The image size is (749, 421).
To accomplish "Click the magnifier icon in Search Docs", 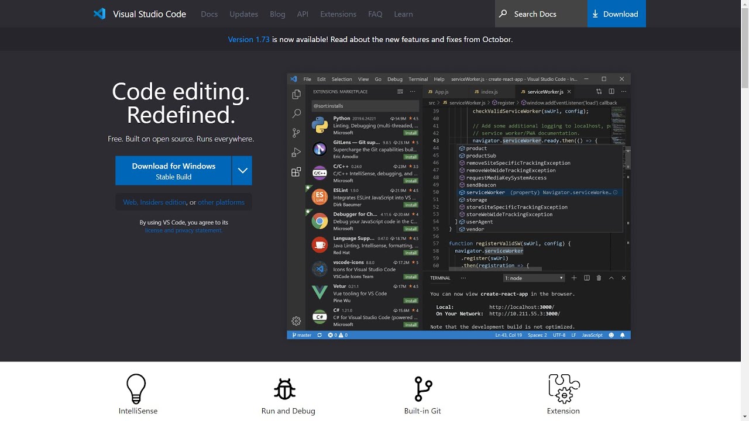I will pos(503,14).
